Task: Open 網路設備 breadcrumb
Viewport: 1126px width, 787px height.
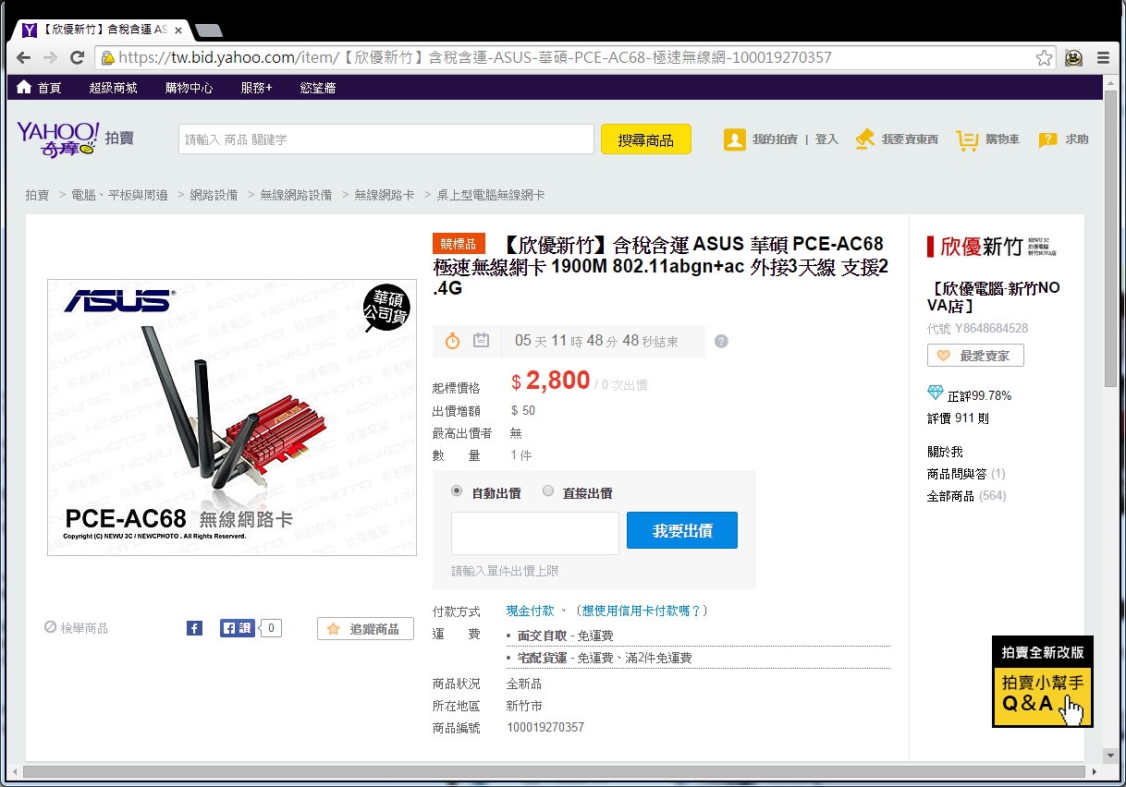Action: click(x=214, y=195)
